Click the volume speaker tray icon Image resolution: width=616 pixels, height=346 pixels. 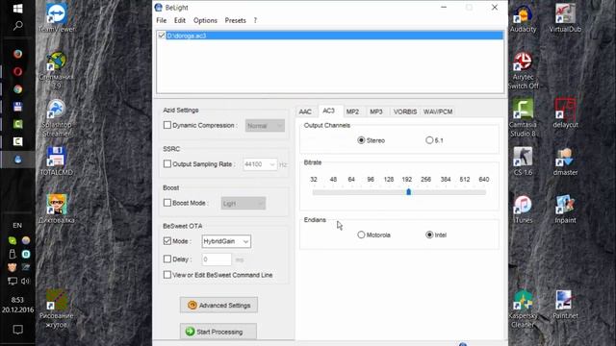25,281
